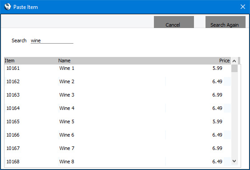Close the Paste Item window

click(x=243, y=7)
